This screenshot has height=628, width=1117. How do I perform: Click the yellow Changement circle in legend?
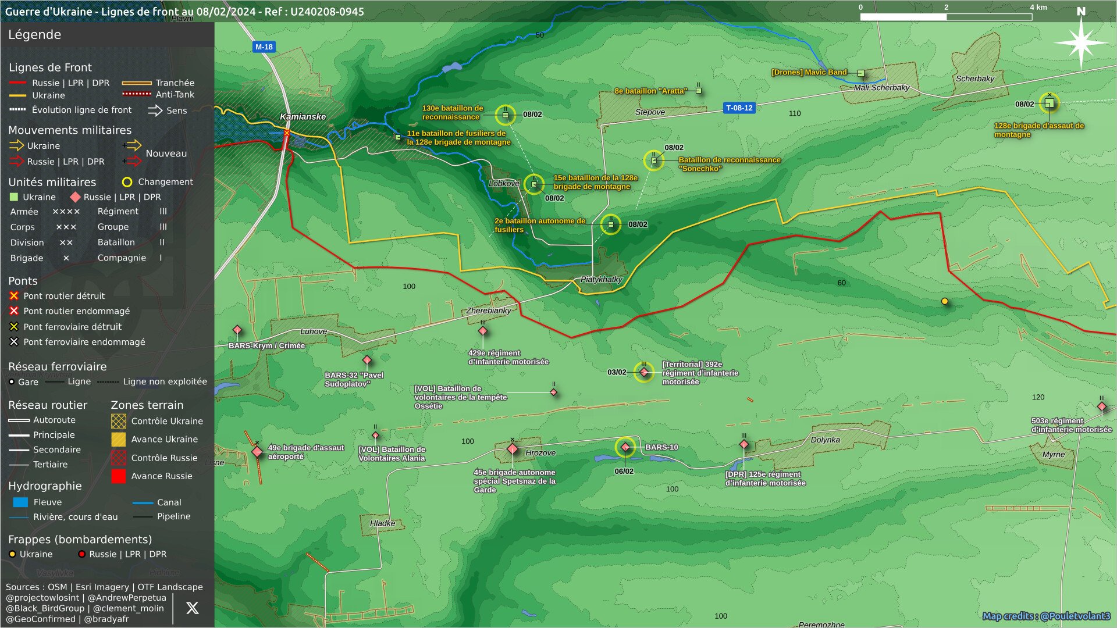(x=127, y=182)
